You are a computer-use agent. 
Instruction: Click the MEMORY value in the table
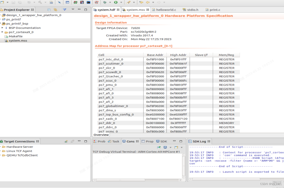(226, 123)
